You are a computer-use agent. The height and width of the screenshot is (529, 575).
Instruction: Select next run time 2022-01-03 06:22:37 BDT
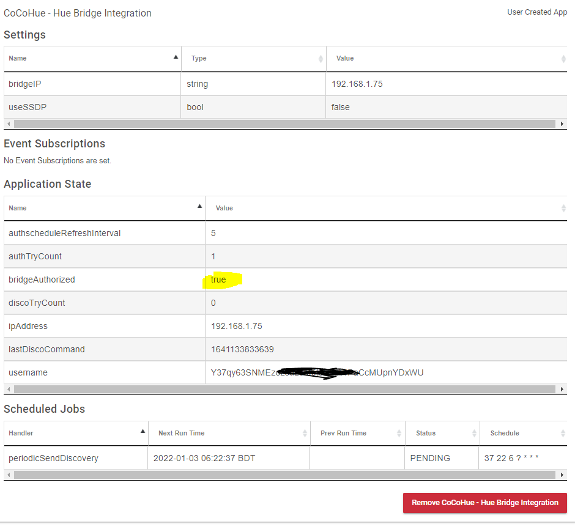click(x=204, y=458)
